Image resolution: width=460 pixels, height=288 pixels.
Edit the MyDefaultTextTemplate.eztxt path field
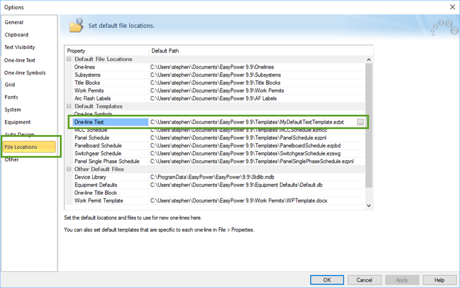(247, 122)
